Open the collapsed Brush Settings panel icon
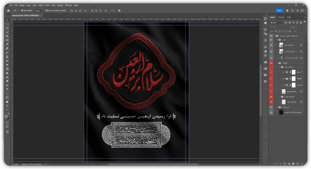311x169 pixels. coord(265,29)
